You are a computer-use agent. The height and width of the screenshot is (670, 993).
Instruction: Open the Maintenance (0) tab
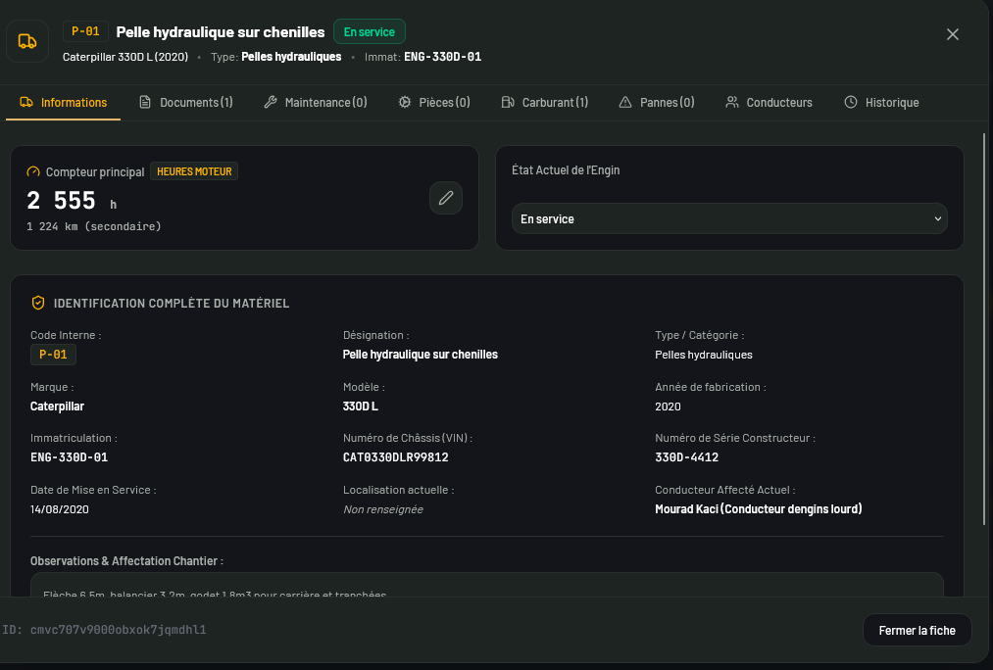316,103
